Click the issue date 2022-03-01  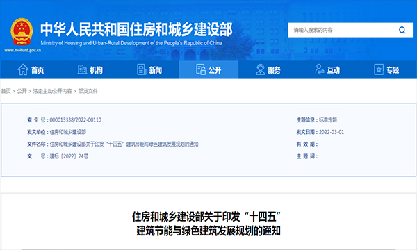click(332, 132)
